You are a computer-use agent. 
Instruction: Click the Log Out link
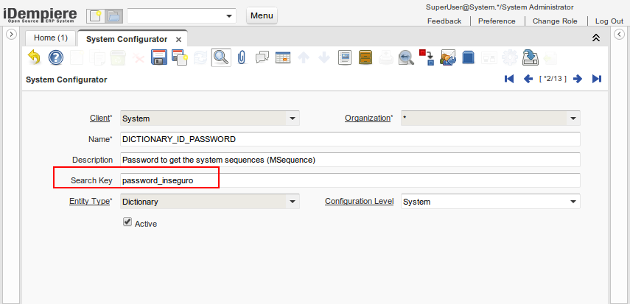[x=609, y=21]
